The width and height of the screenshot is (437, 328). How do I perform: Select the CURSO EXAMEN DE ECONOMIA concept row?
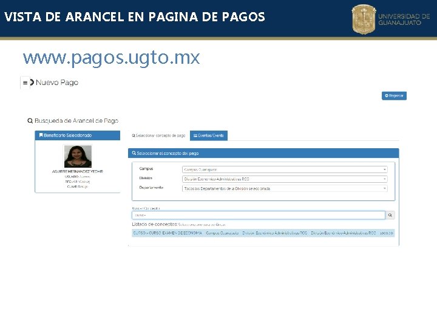(x=263, y=233)
